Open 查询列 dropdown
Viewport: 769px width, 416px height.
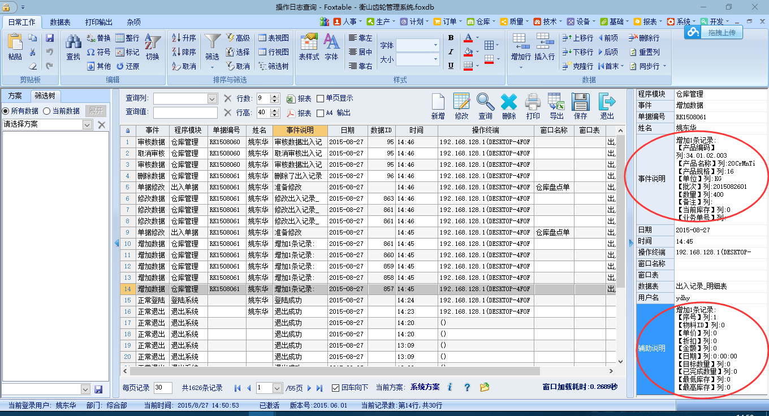[212, 98]
